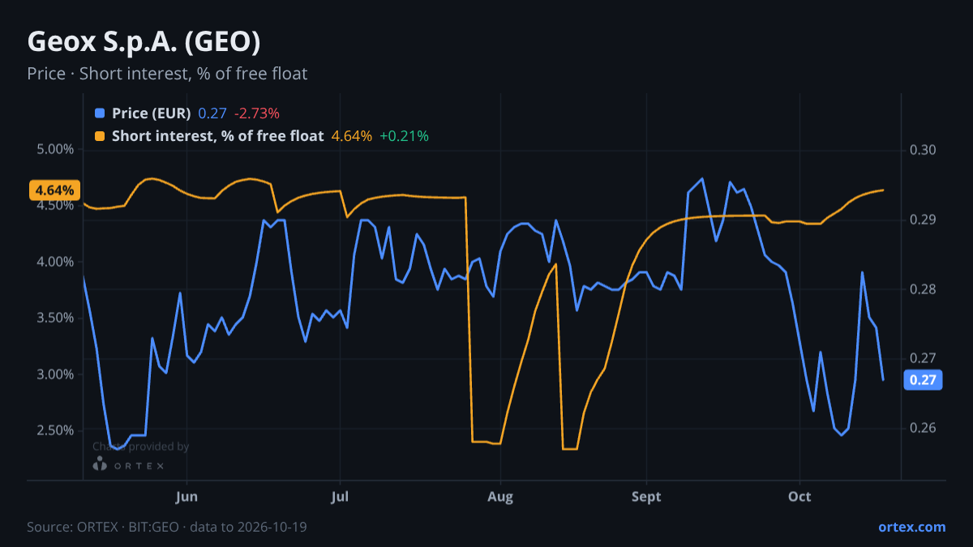Click the Geox S.p.A. (GEO) title
Image resolution: width=973 pixels, height=547 pixels.
pos(144,42)
